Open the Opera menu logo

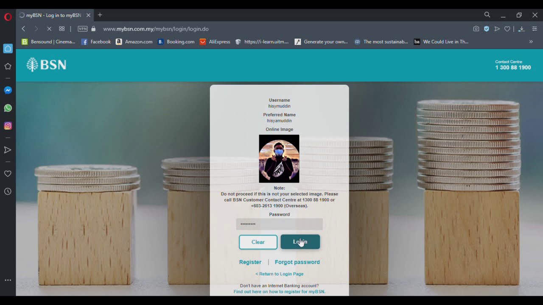tap(8, 17)
